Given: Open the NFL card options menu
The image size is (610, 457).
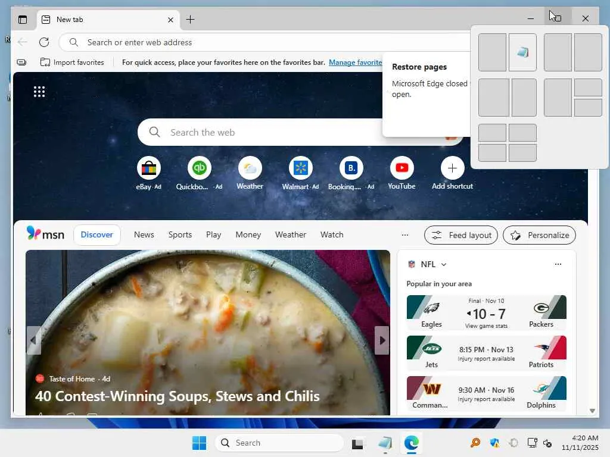Looking at the screenshot, I should pos(558,264).
